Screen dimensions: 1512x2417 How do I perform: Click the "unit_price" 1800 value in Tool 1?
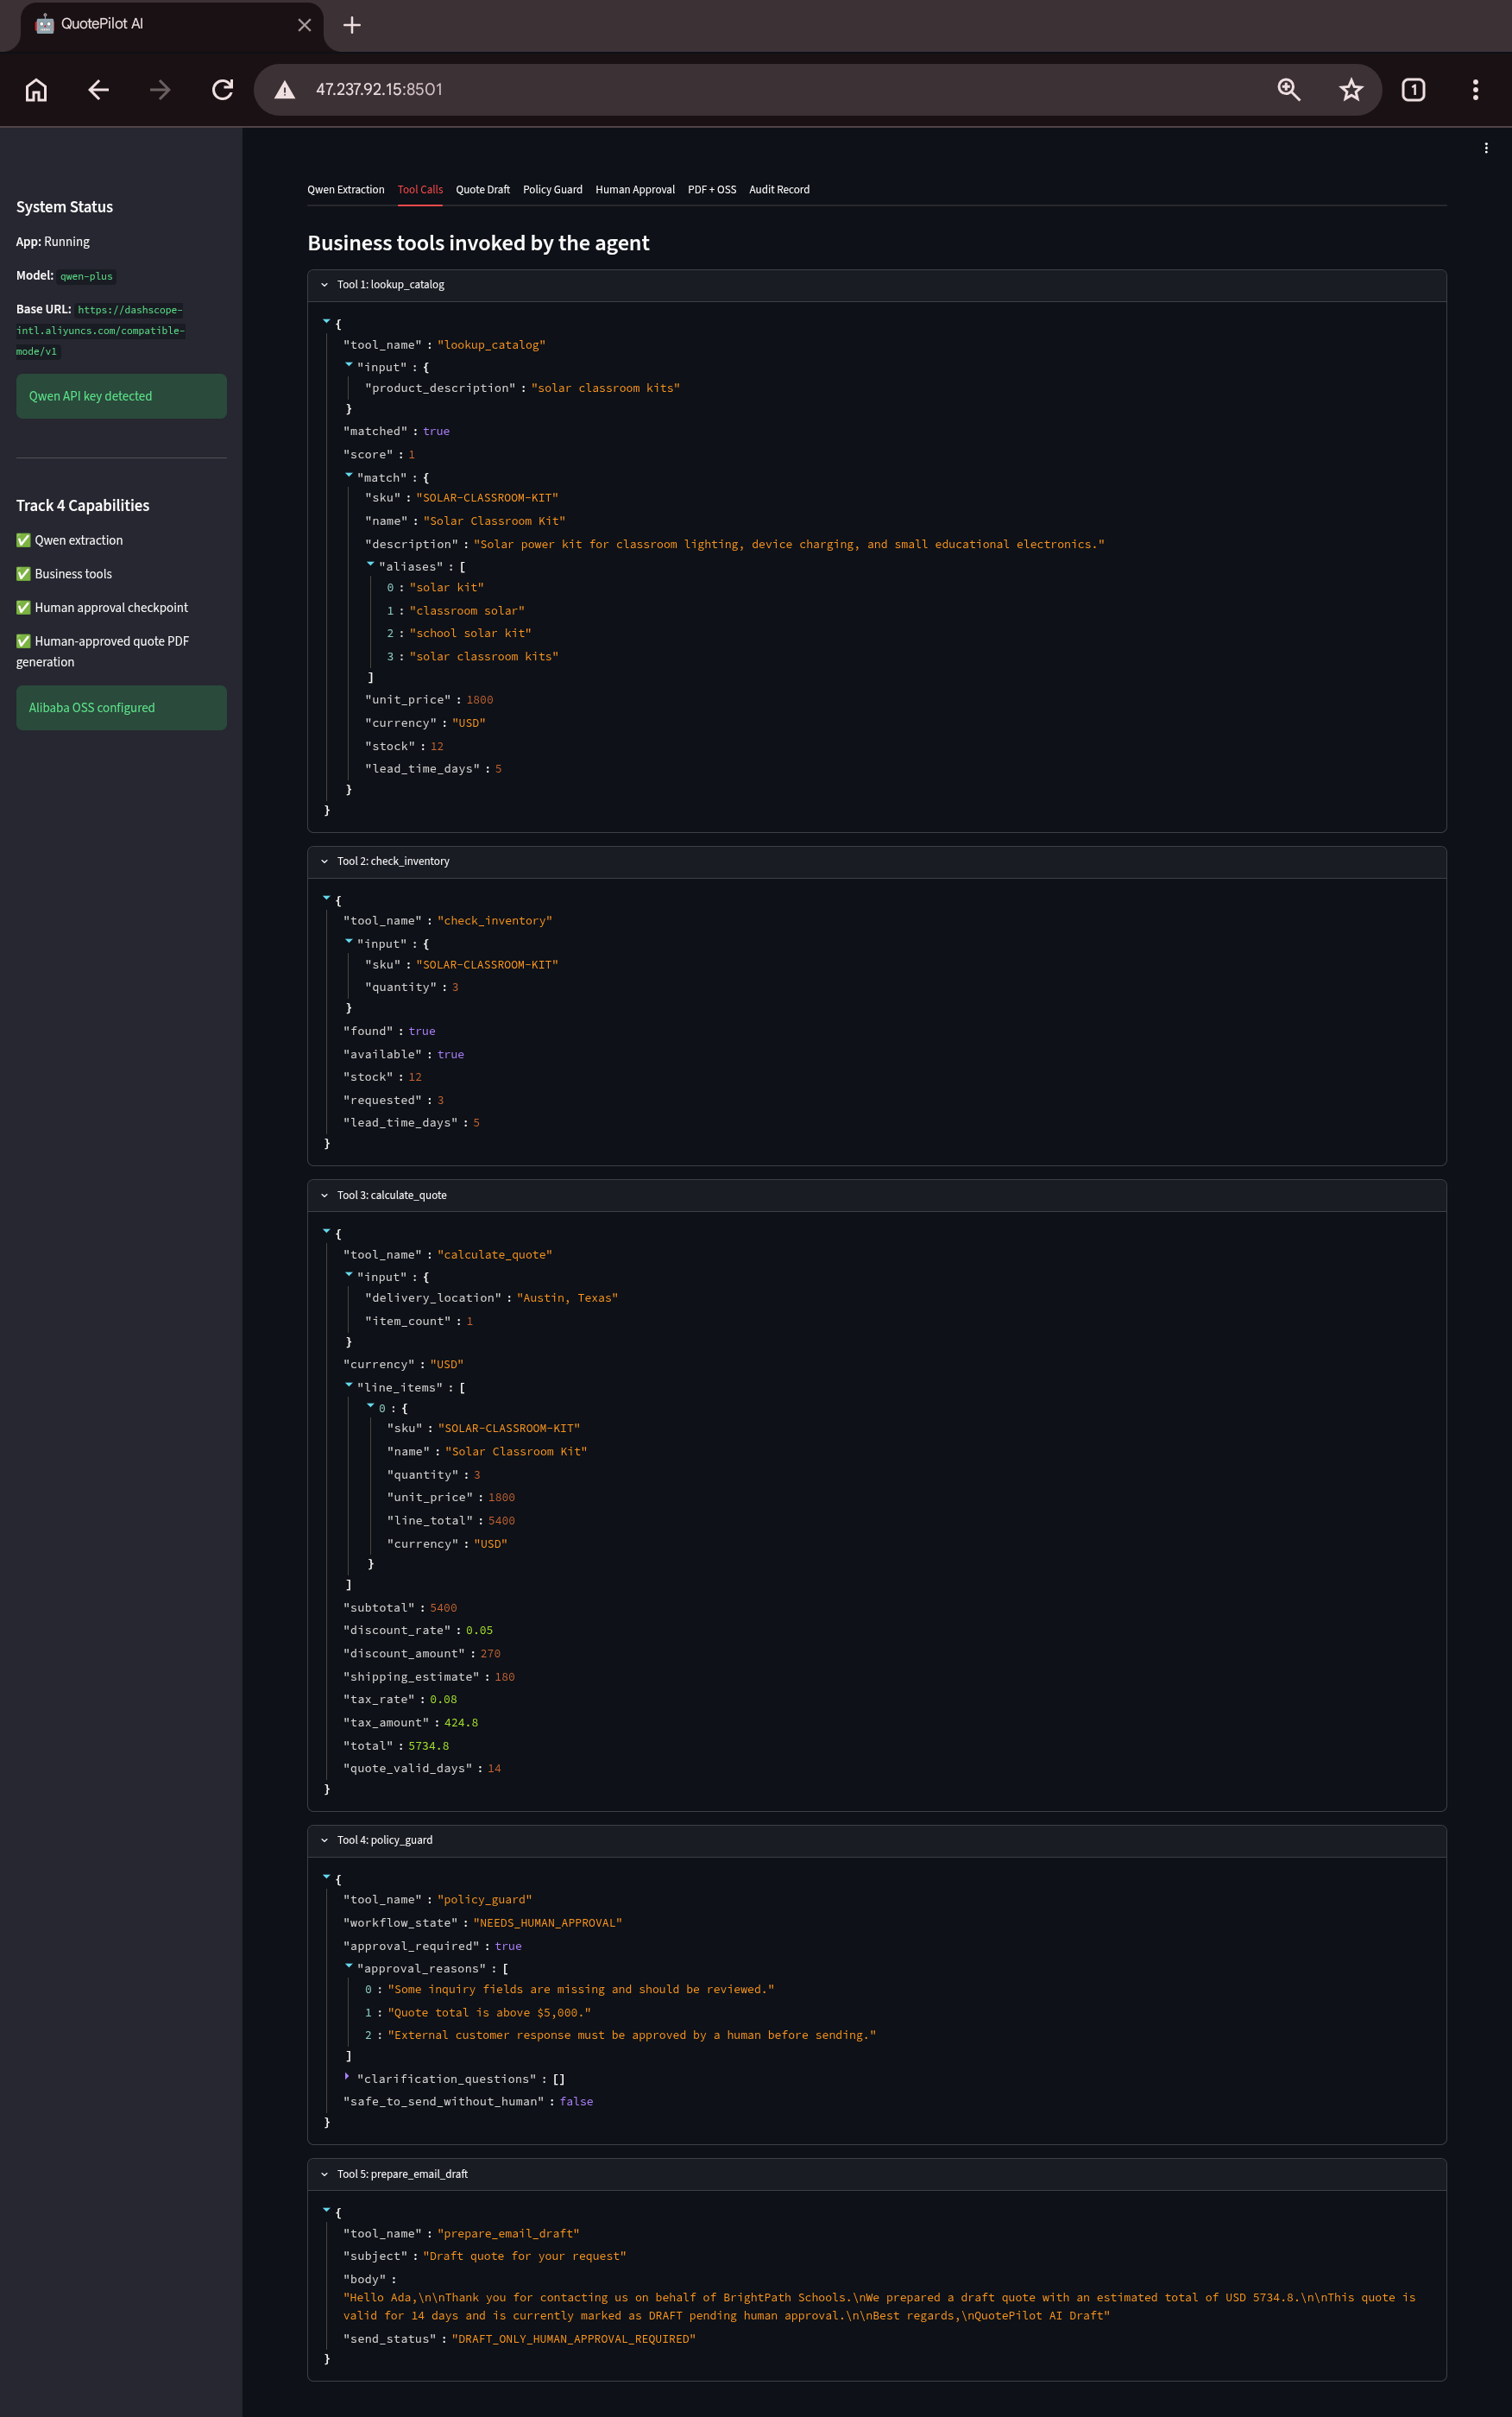coord(479,700)
